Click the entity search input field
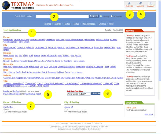Screen dimensions: 161x135 coord(62,16)
